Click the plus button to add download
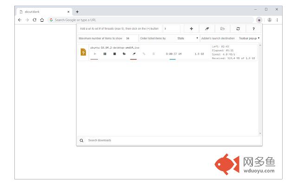297x185 pixels. [191, 29]
